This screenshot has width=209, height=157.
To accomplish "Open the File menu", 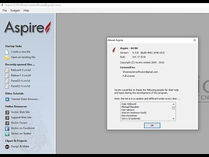I will [5, 10].
